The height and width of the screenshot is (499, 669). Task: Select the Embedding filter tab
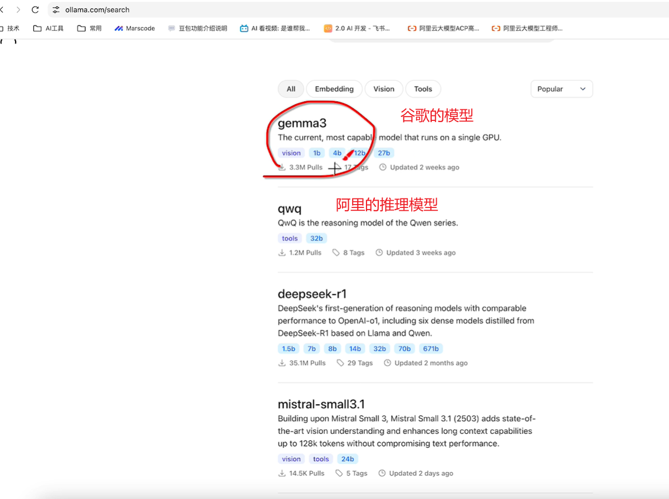pyautogui.click(x=334, y=89)
